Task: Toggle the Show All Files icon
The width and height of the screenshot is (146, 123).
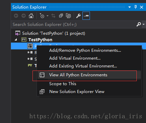Action: click(68, 16)
